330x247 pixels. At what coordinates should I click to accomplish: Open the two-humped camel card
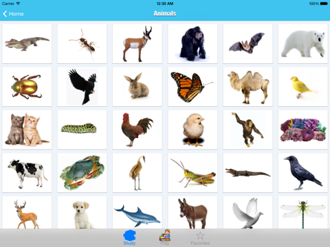click(x=247, y=86)
